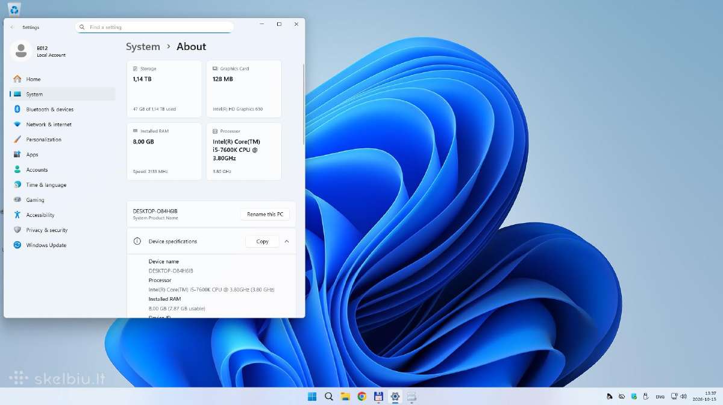Screen dimensions: 723x405
Task: Click the ENG language indicator
Action: [660, 397]
